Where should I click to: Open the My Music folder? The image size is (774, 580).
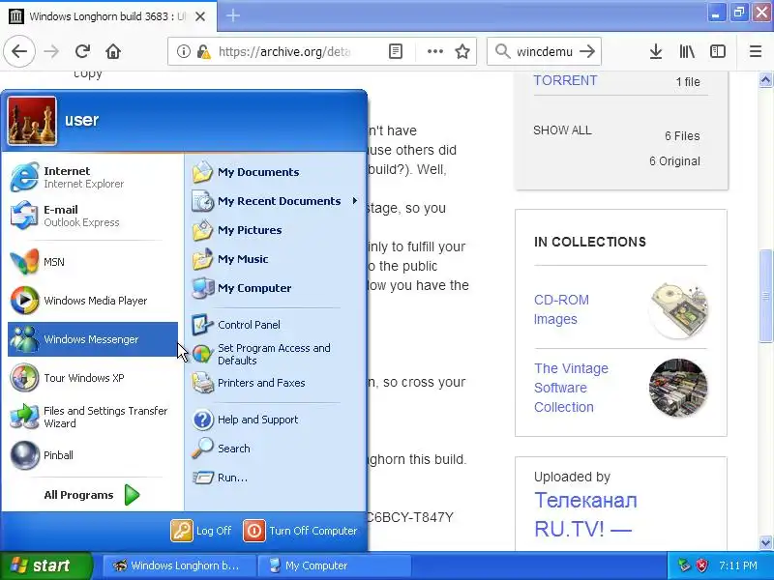pos(275,259)
